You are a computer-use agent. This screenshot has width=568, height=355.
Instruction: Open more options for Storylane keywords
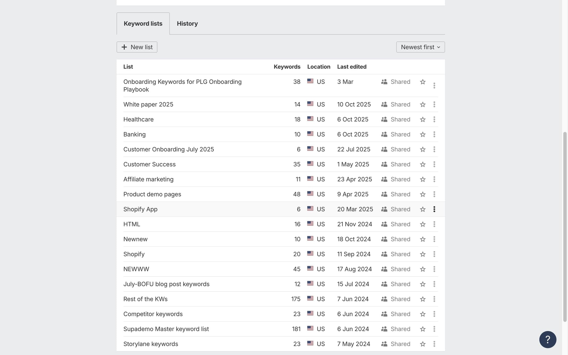(x=434, y=344)
